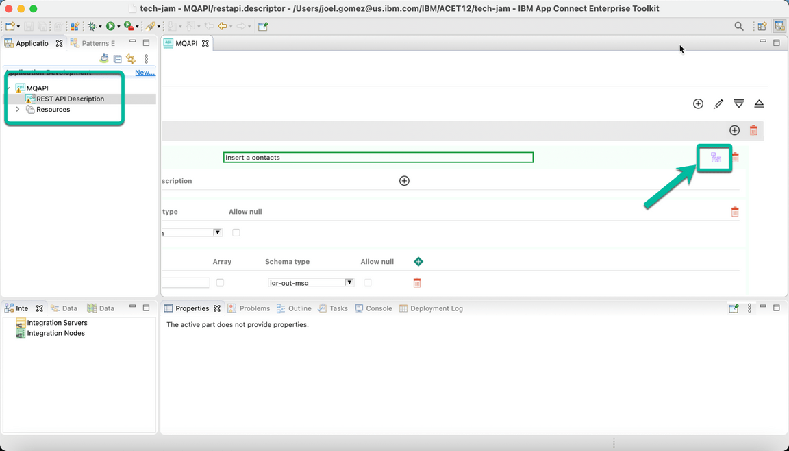Enable the Array checkbox beside iar-out-msg
The width and height of the screenshot is (789, 451).
[220, 282]
